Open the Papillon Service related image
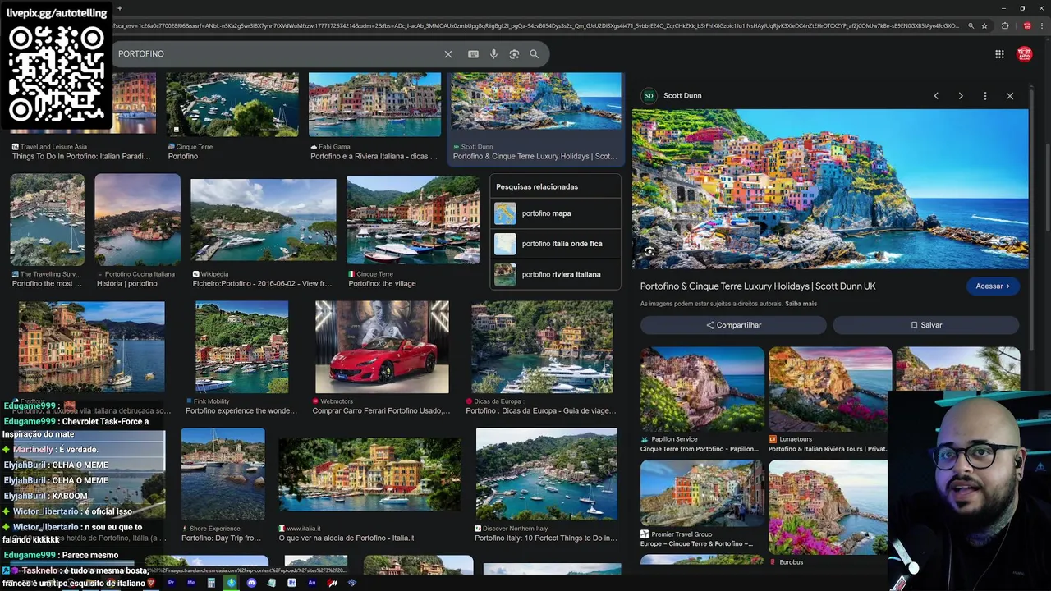Viewport: 1051px width, 591px height. pyautogui.click(x=702, y=389)
